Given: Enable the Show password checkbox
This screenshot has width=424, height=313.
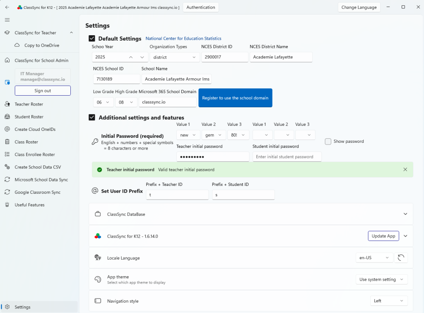Looking at the screenshot, I should pyautogui.click(x=328, y=141).
